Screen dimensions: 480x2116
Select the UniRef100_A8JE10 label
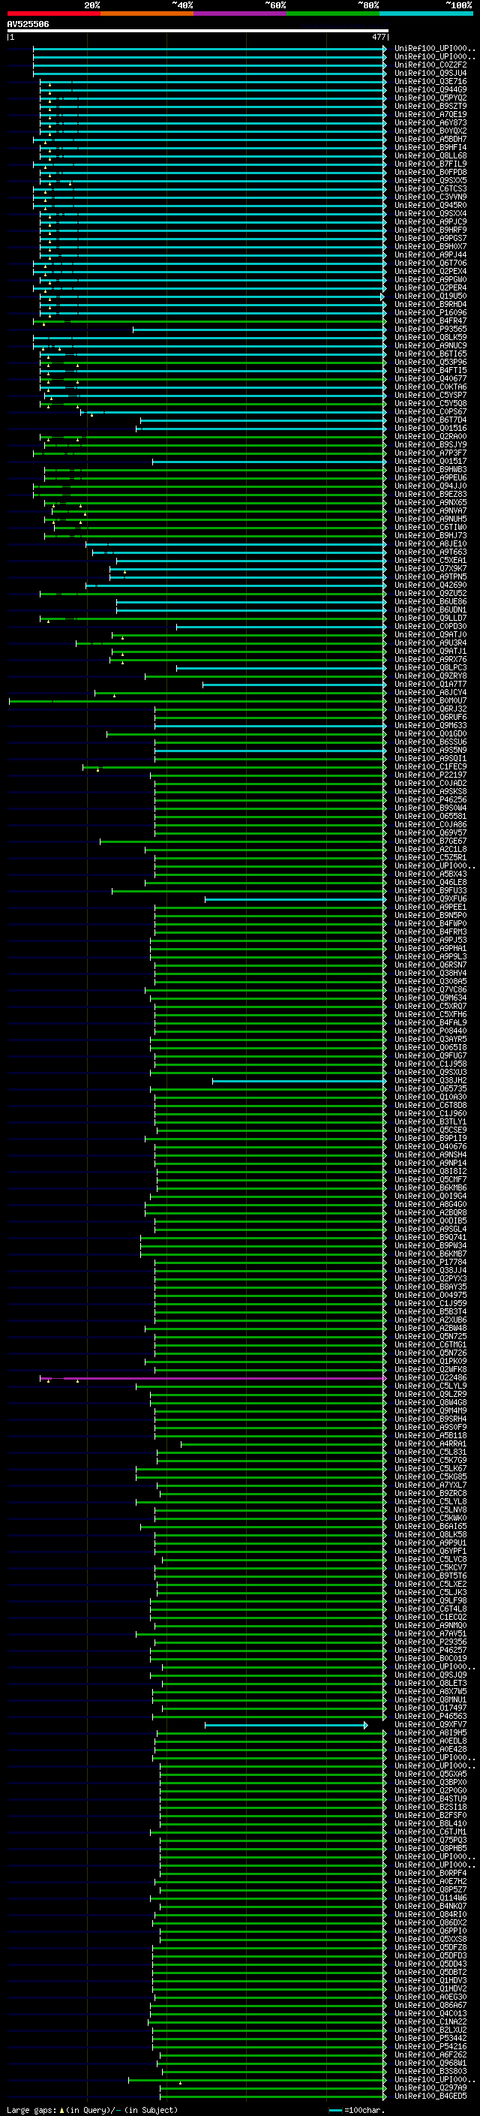pyautogui.click(x=430, y=543)
